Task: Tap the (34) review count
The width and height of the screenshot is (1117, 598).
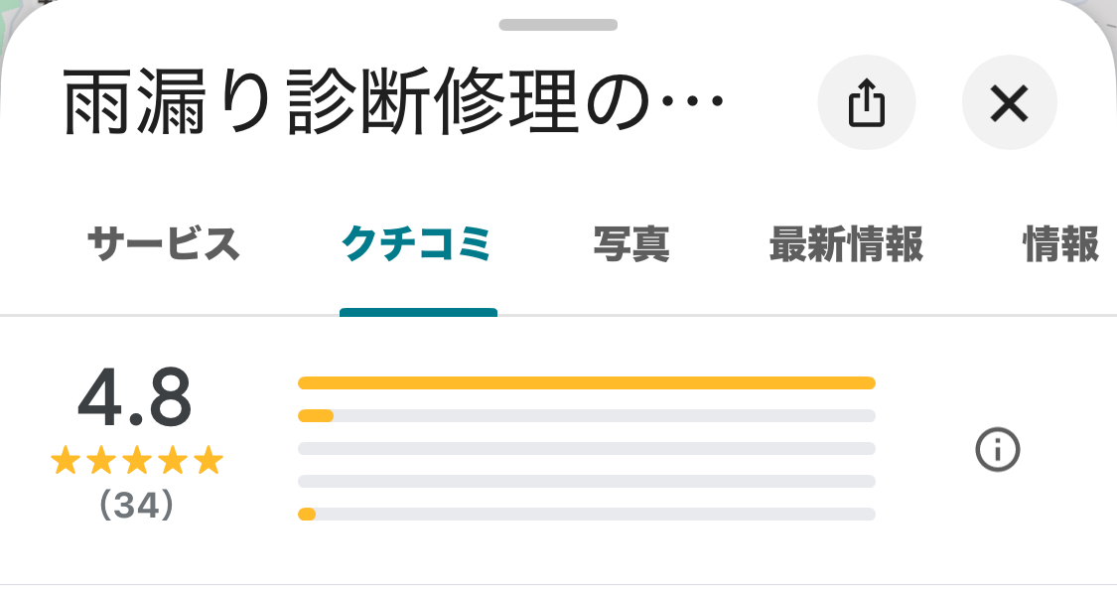Action: pyautogui.click(x=137, y=506)
